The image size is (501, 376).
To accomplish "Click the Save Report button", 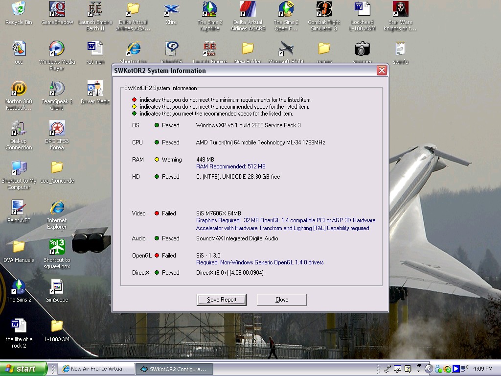I will tap(222, 300).
